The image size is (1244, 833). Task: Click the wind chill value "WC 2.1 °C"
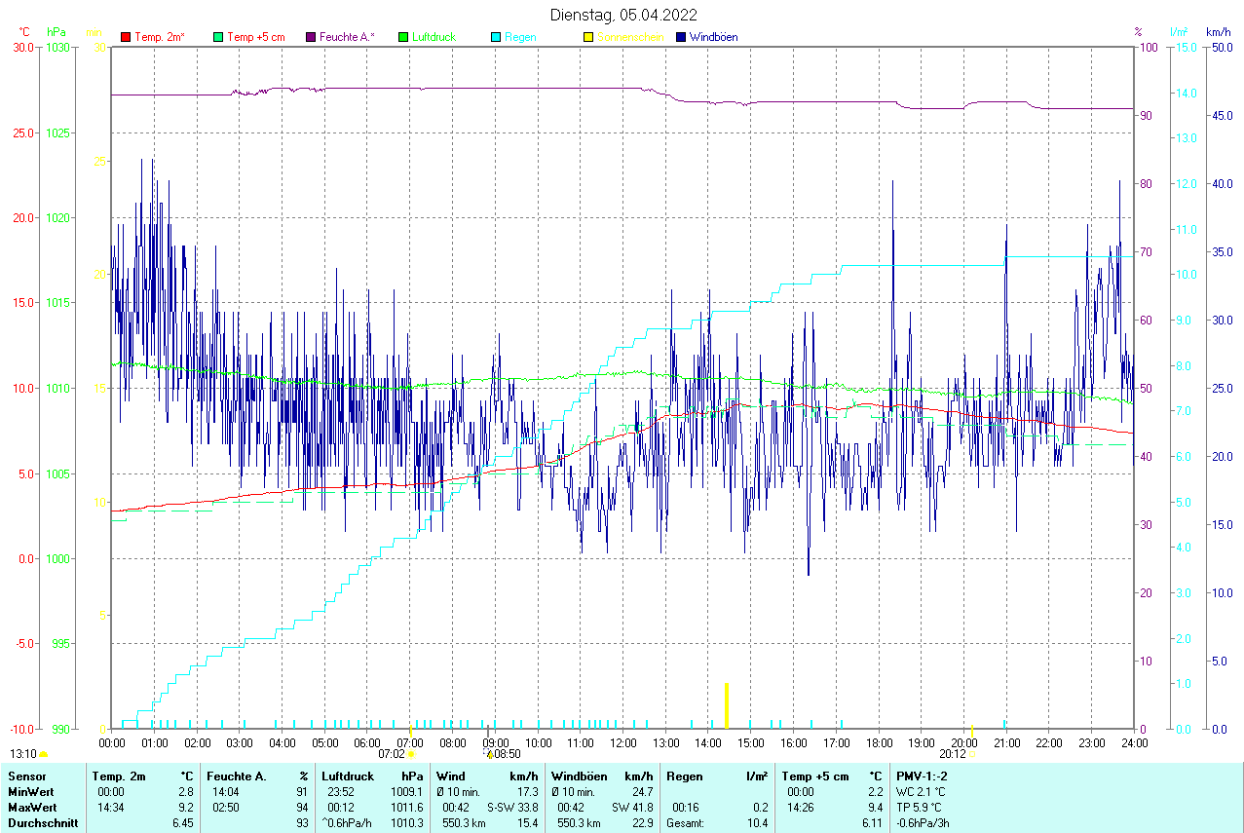(x=923, y=792)
